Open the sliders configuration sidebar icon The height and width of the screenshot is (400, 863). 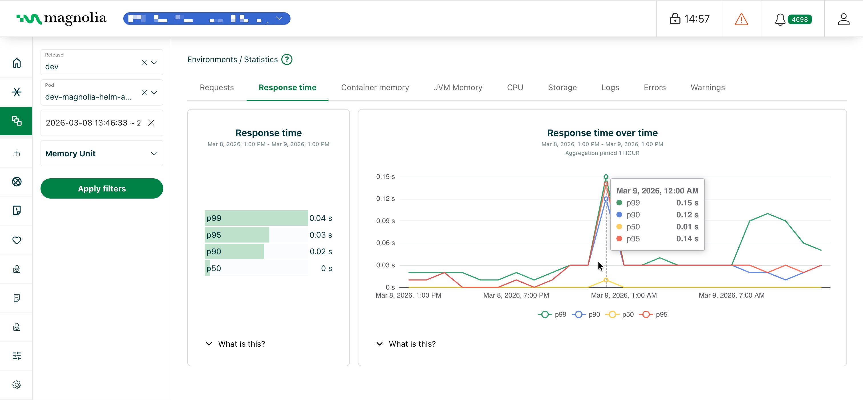click(x=17, y=355)
